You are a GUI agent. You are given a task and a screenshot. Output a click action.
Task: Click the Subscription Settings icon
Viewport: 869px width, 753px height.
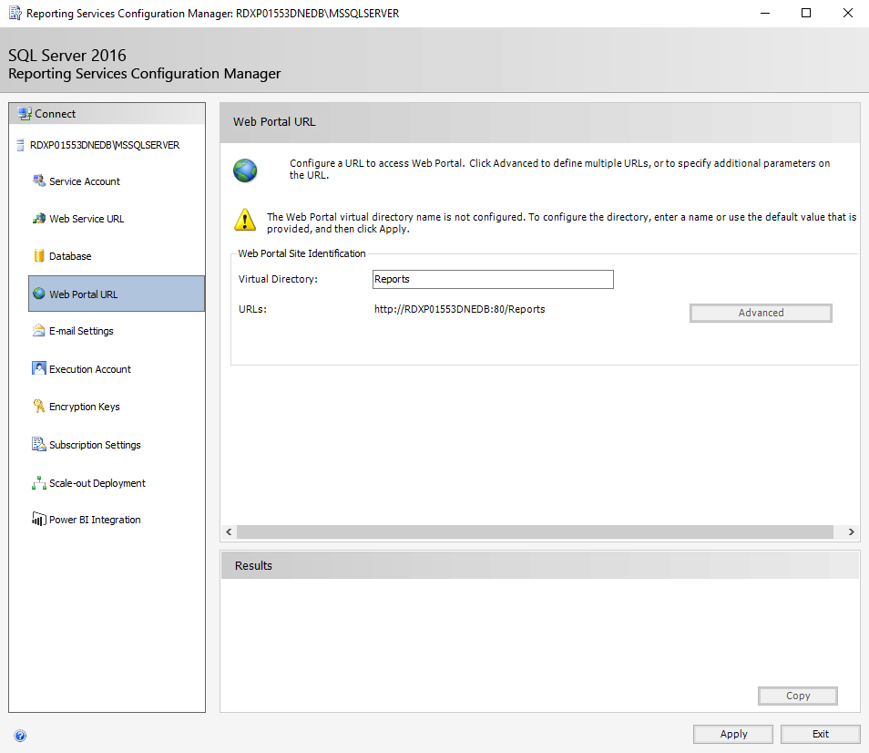(39, 444)
